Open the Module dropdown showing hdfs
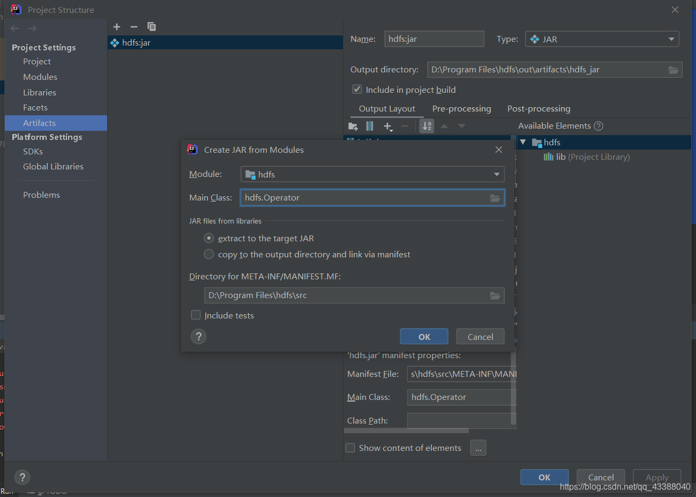Screen dimensions: 696x497 pyautogui.click(x=372, y=174)
